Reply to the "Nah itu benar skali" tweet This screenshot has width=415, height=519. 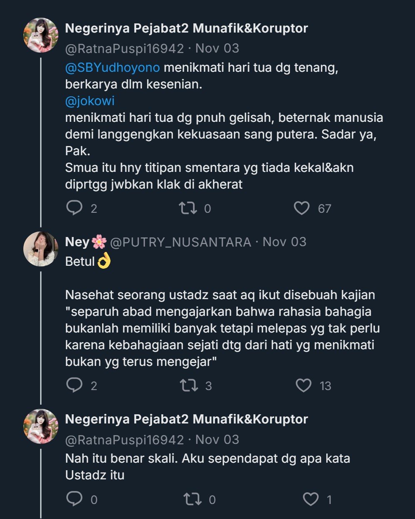pyautogui.click(x=75, y=499)
